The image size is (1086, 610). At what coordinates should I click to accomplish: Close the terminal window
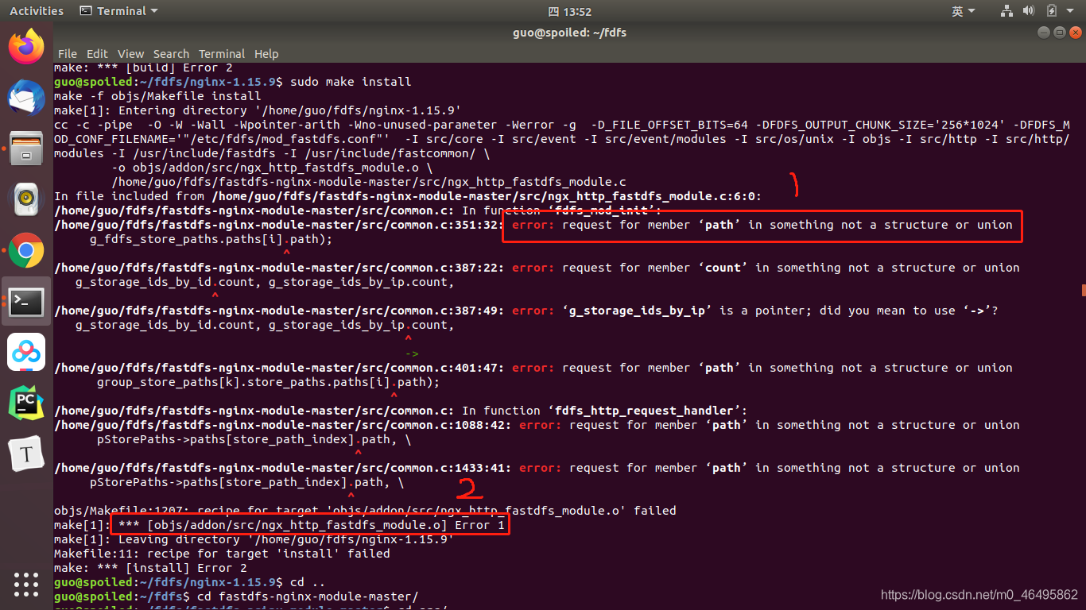1075,33
